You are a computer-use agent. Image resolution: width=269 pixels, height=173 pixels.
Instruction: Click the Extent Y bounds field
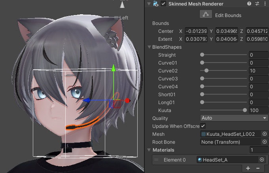[227, 39]
